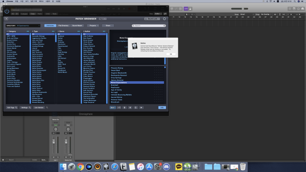The height and width of the screenshot is (172, 306).
Task: Adjust the Logic master volume slider
Action: tap(239, 9)
